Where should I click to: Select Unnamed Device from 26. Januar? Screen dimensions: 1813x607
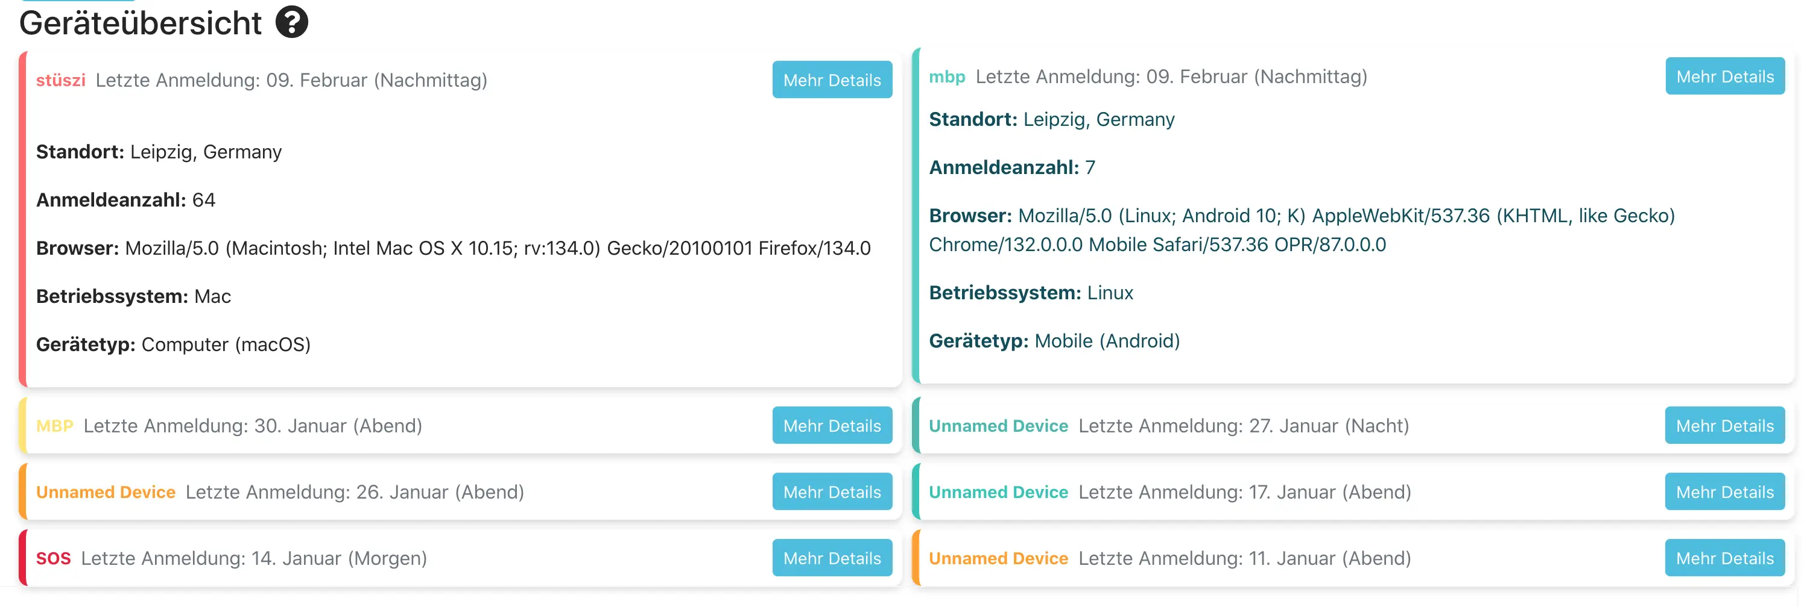(106, 493)
